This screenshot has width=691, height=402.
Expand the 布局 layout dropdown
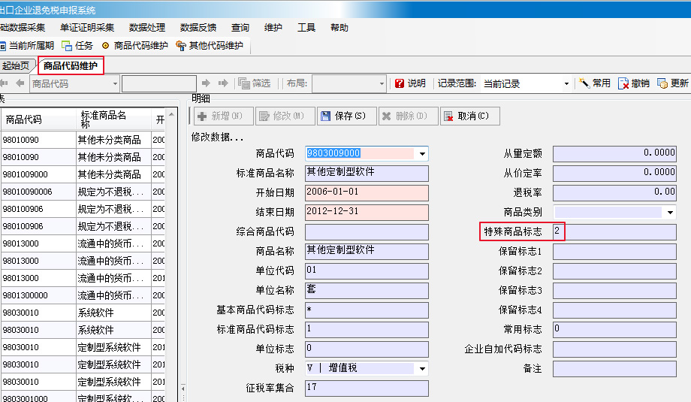point(382,83)
